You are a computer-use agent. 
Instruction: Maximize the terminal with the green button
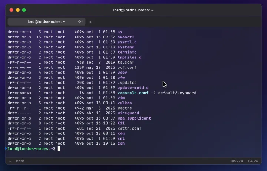tap(24, 10)
